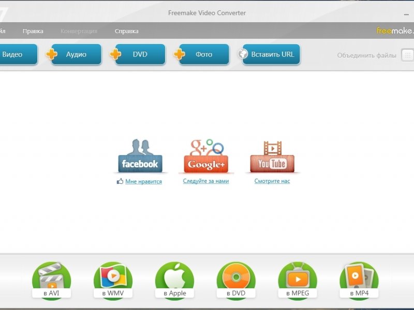
Task: Open the Справка menu
Action: [126, 31]
